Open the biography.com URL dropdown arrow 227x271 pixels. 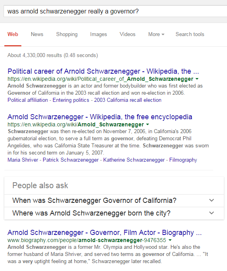[170, 240]
